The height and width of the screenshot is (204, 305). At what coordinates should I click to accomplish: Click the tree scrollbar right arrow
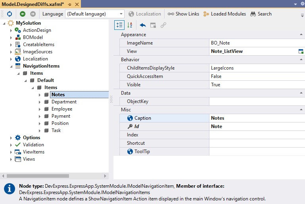(x=105, y=176)
